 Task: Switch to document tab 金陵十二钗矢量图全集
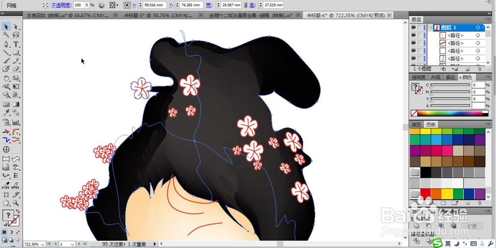250,15
